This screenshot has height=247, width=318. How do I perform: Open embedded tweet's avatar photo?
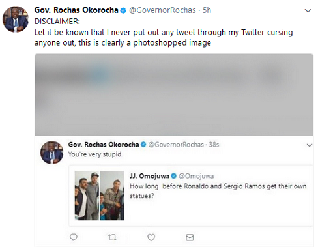coord(51,153)
